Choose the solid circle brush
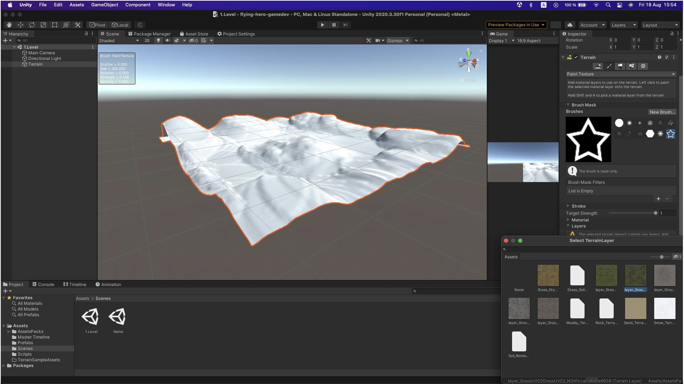This screenshot has height=384, width=684. (x=619, y=123)
